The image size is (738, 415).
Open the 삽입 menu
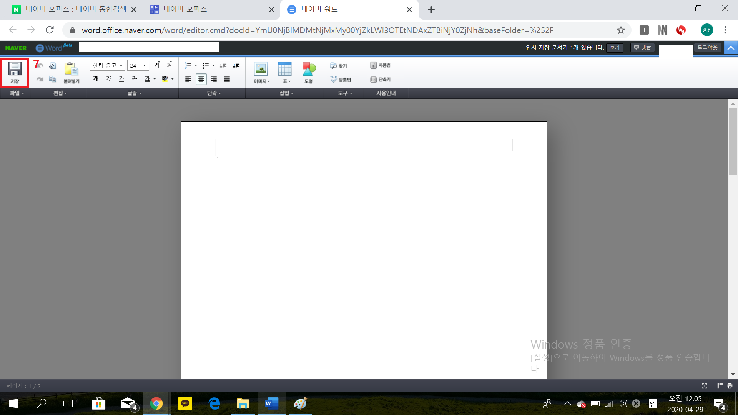[x=286, y=93]
